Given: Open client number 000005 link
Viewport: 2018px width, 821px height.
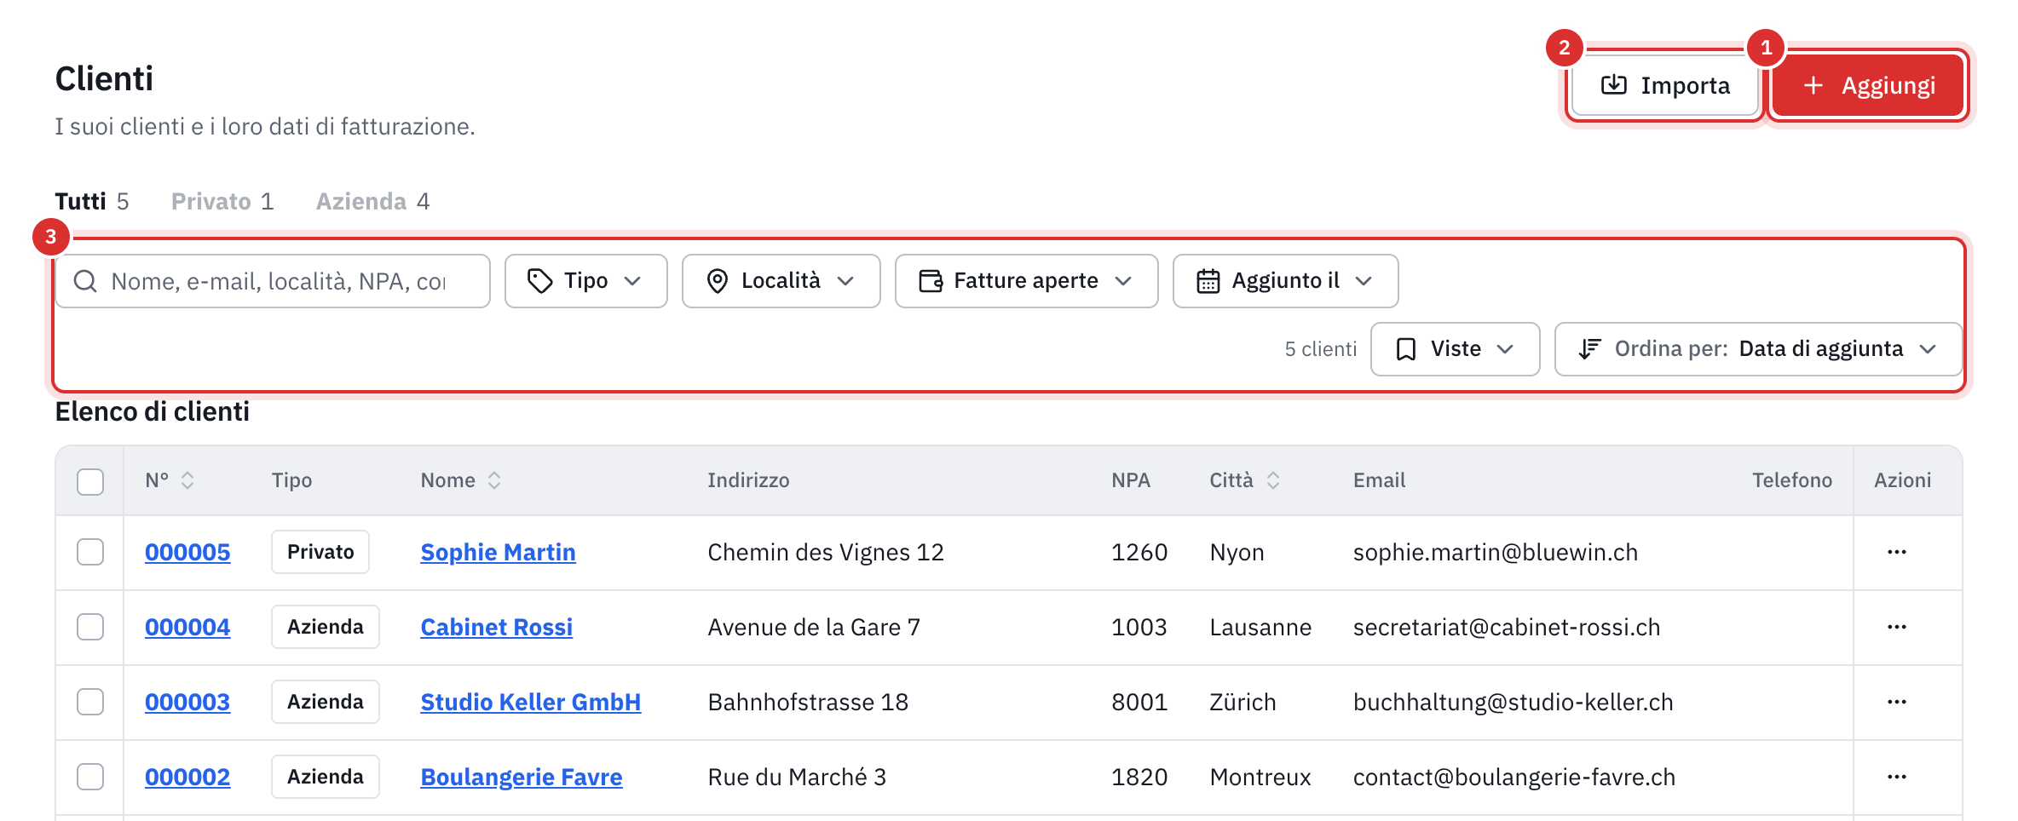Looking at the screenshot, I should 187,552.
